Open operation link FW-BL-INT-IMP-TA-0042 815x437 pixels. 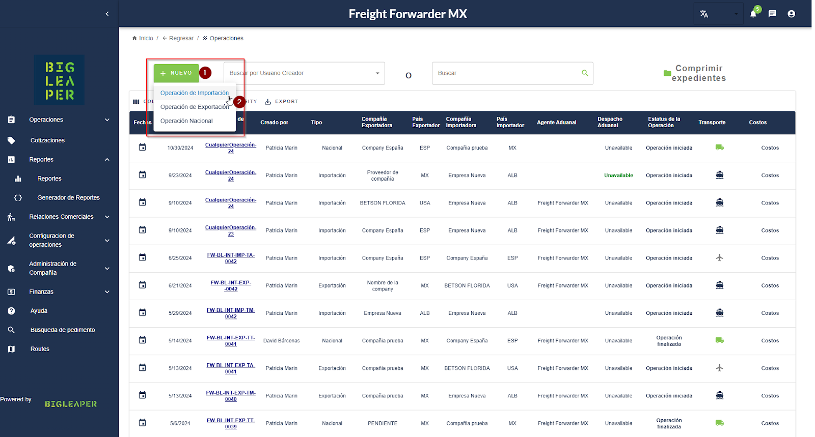point(231,258)
